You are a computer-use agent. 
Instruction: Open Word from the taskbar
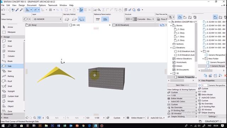click(59, 126)
